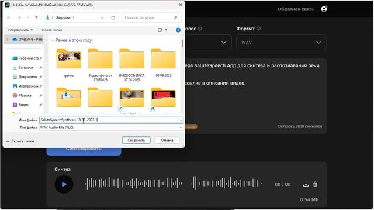Select the folder with the download arrow icon
374x210 pixels.
[69, 97]
